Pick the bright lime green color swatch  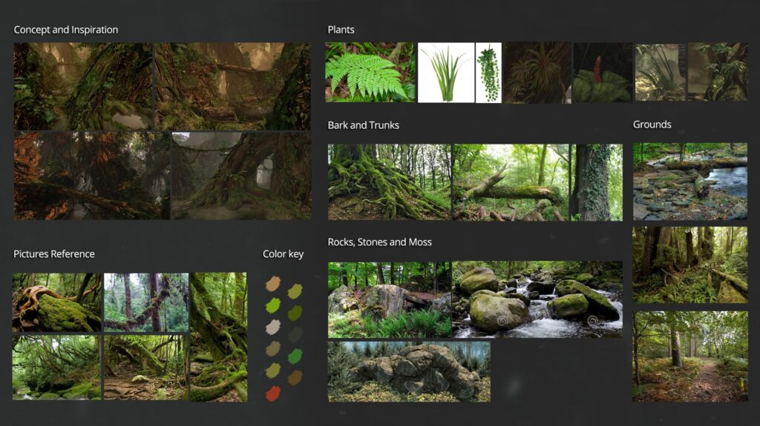273,305
